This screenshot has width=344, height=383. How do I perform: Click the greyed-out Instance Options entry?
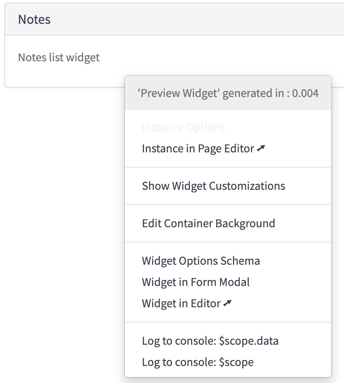(x=183, y=127)
